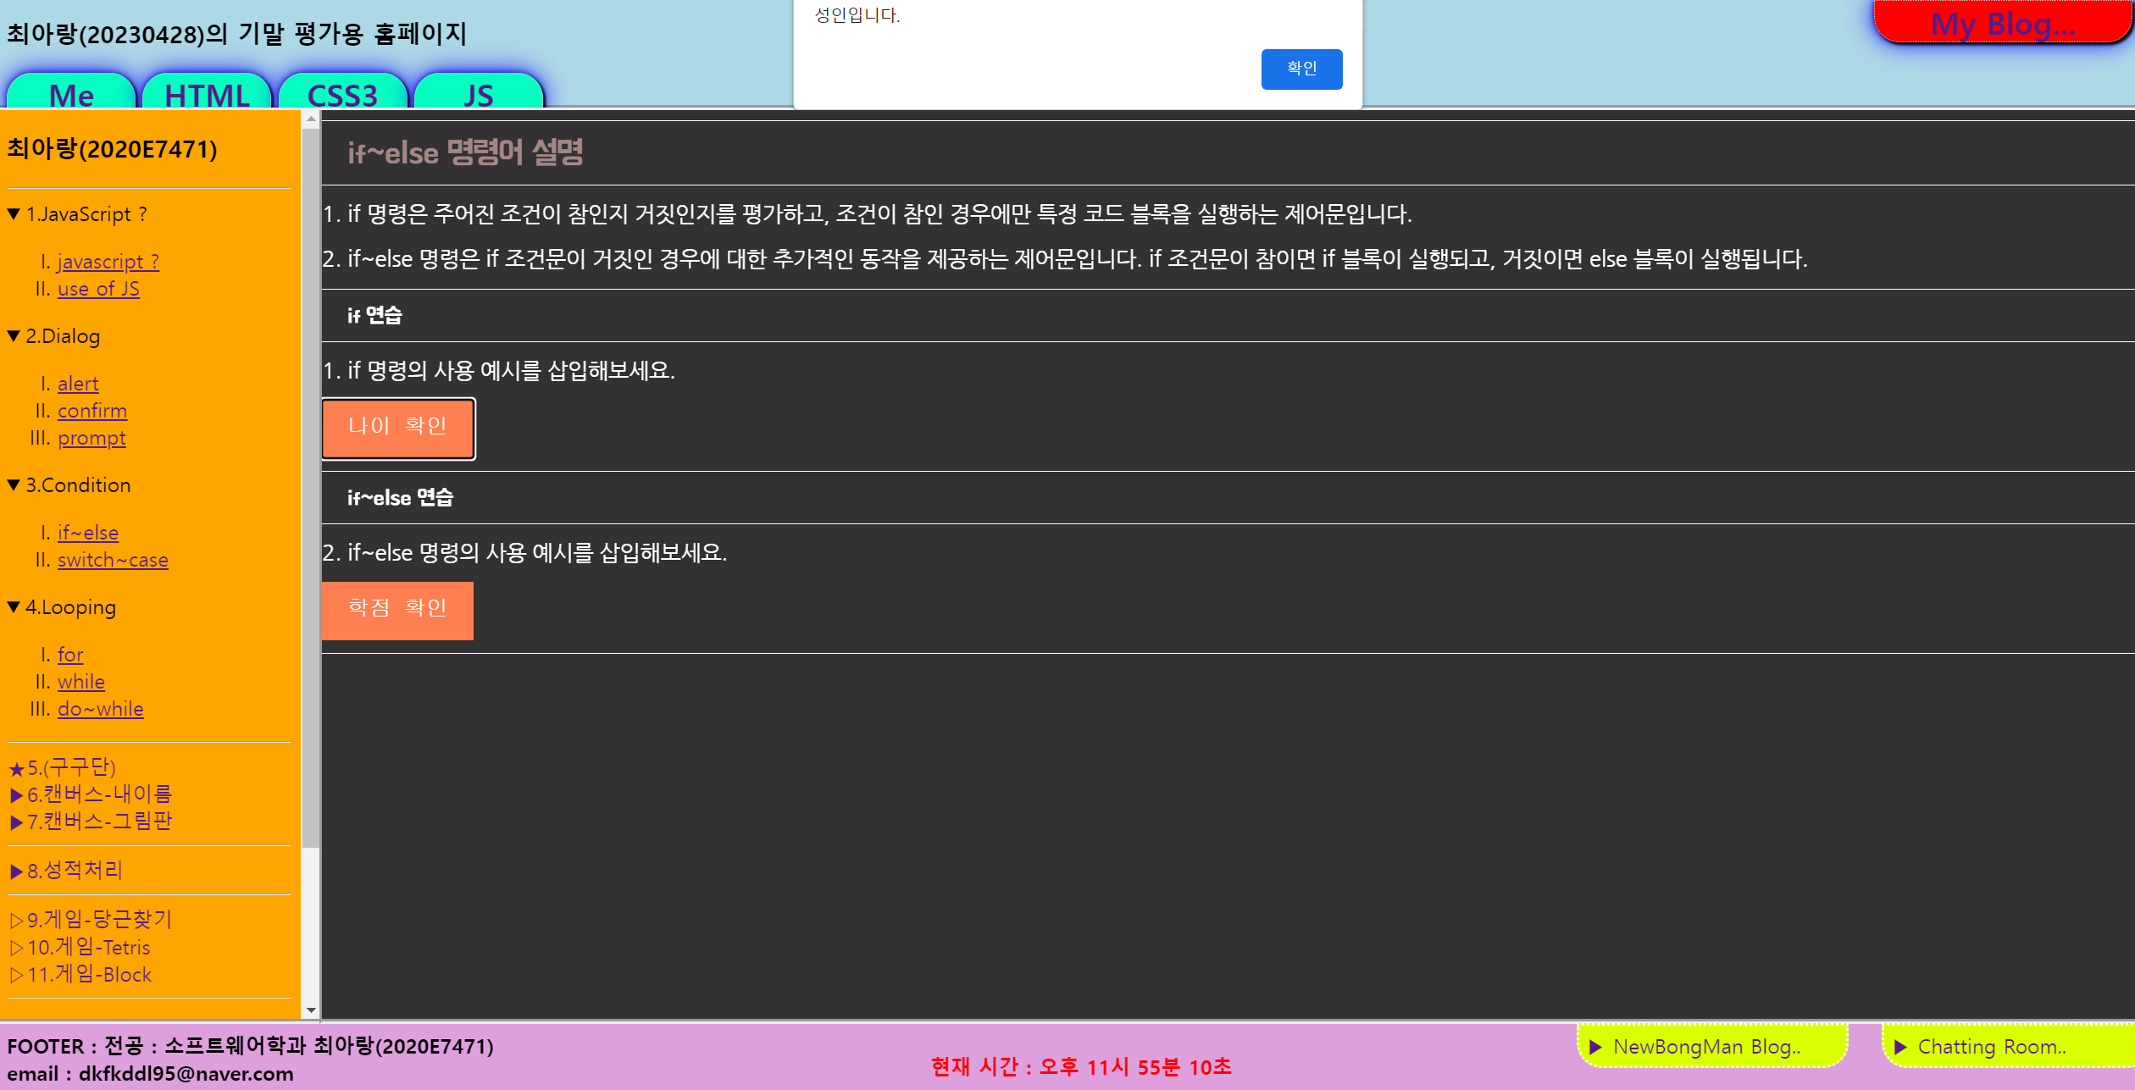Open the 8.성적처리 menu item
The width and height of the screenshot is (2135, 1090).
75,870
